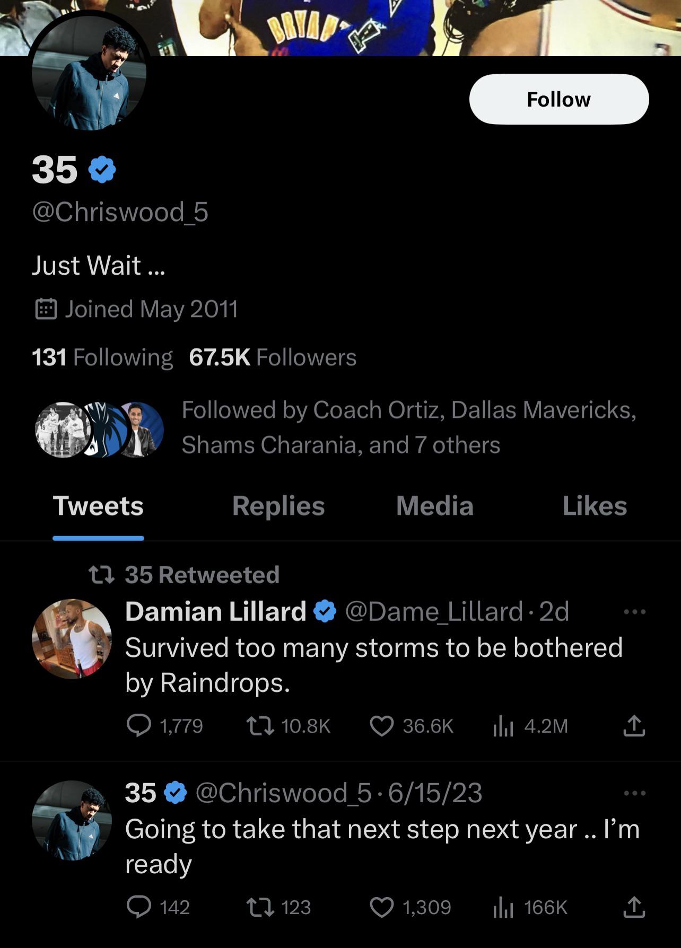Show the Likes tab
Screen dimensions: 681x948
[x=595, y=506]
